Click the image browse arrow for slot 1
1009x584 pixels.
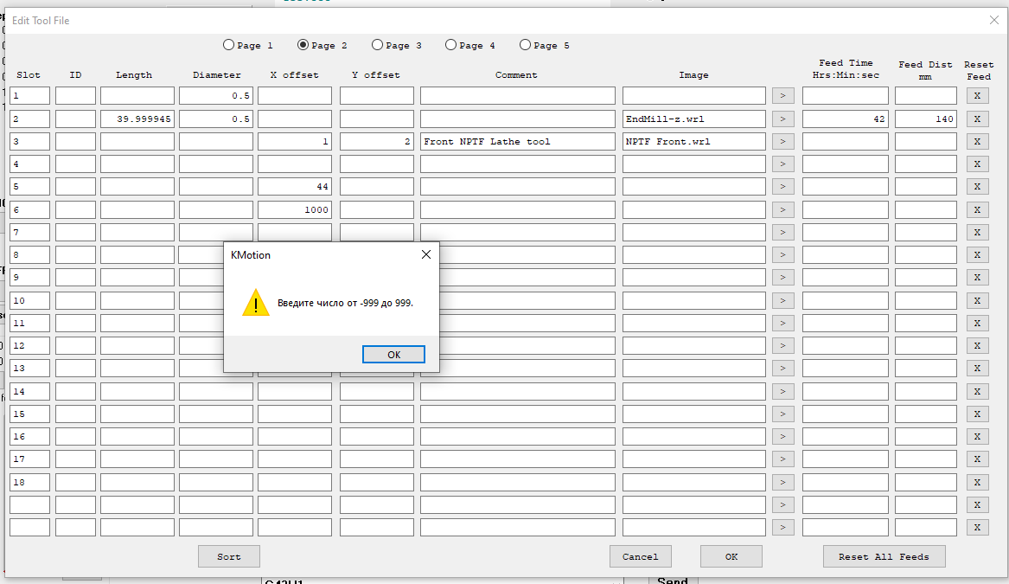[782, 96]
